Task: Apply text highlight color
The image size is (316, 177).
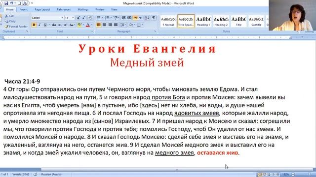Action: (x=79, y=25)
